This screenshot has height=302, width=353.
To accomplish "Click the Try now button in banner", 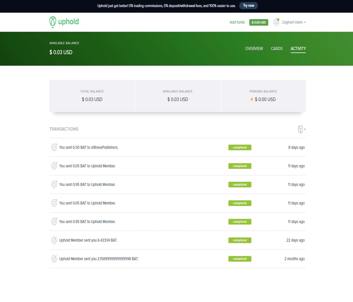I will pos(249,6).
